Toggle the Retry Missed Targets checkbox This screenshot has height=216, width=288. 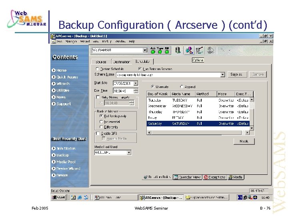98,97
